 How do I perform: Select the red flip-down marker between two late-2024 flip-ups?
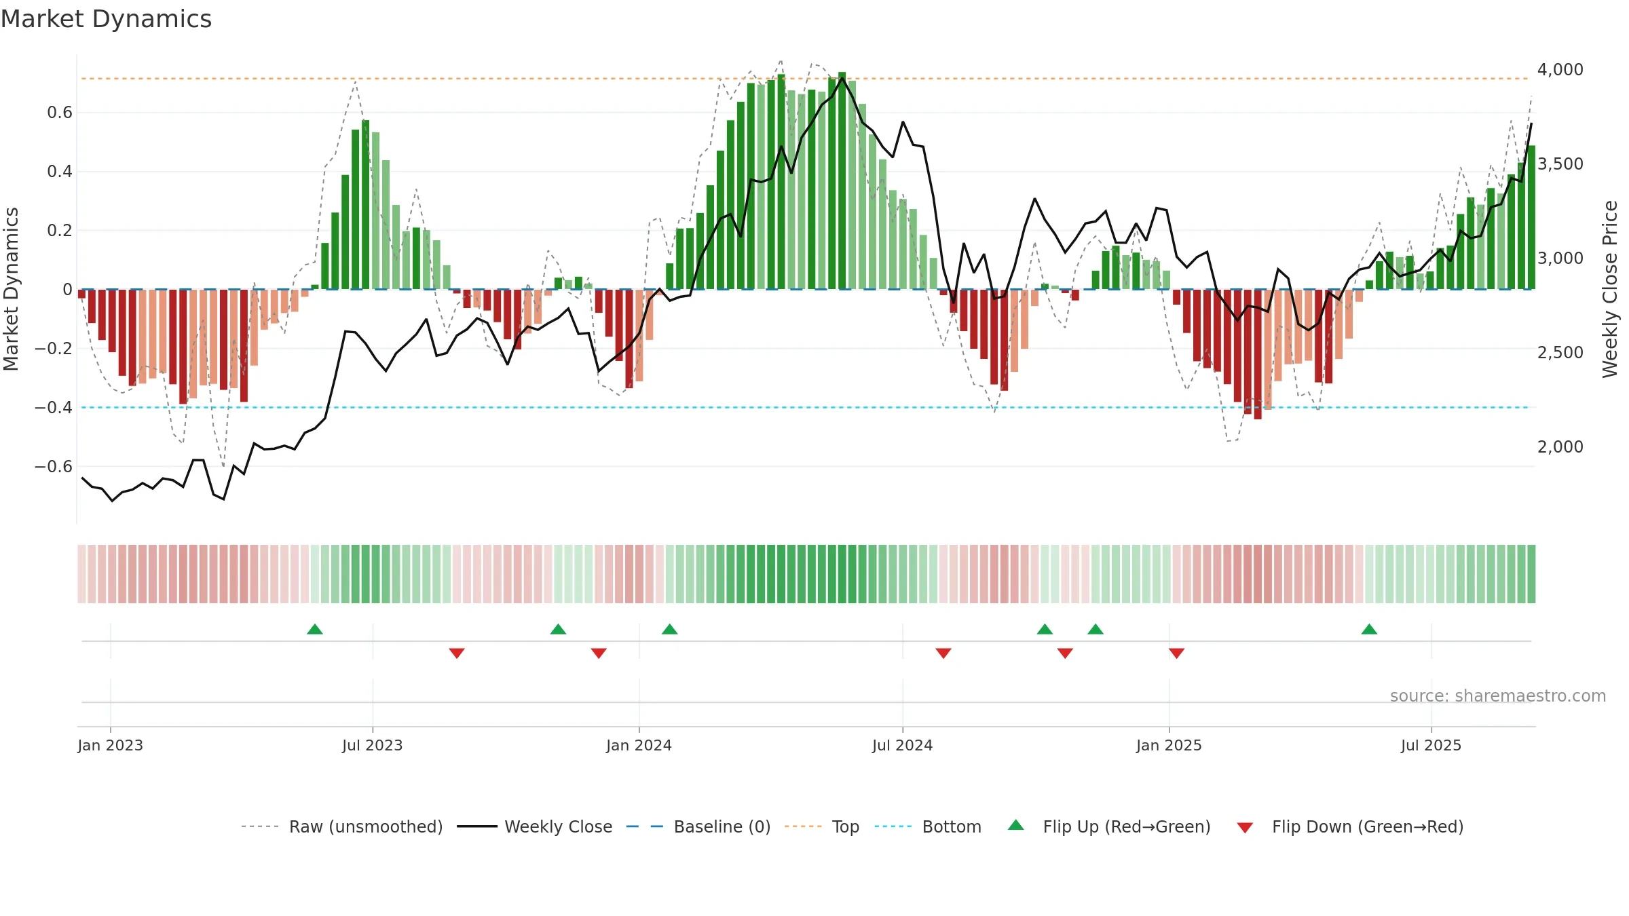coord(1065,653)
